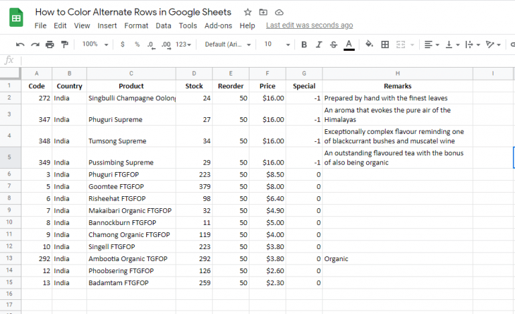The height and width of the screenshot is (314, 515).
Task: Select the Phuguri Supreme cell
Action: click(x=131, y=114)
